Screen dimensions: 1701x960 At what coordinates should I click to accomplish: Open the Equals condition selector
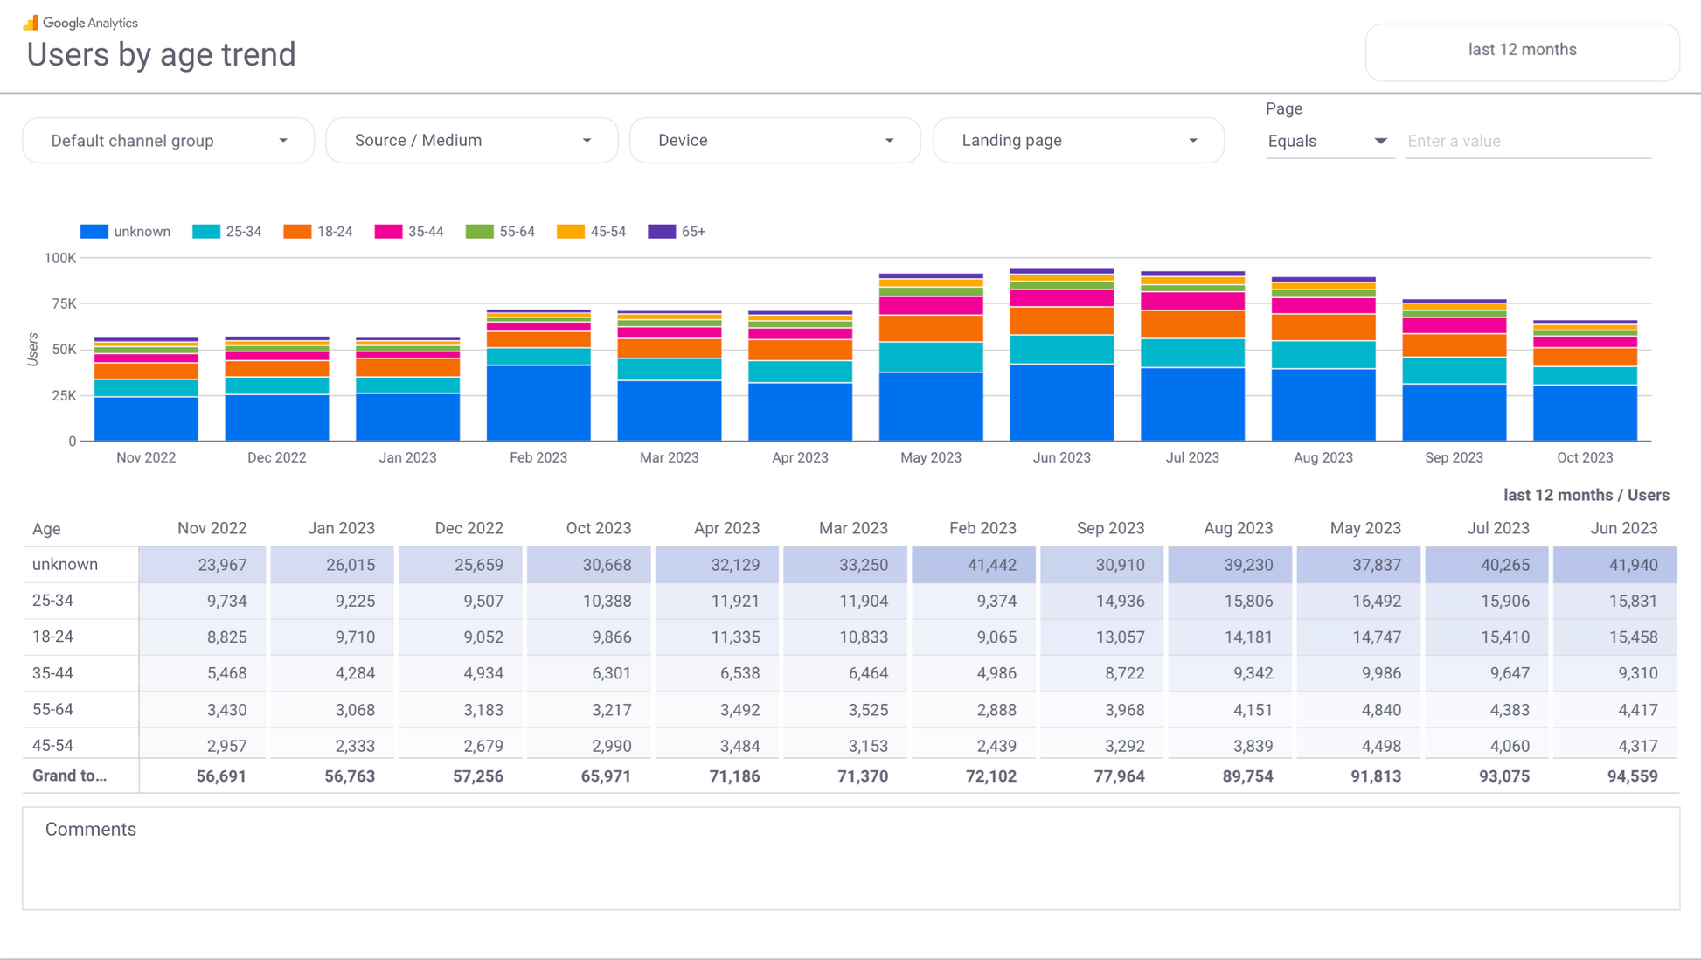point(1327,141)
